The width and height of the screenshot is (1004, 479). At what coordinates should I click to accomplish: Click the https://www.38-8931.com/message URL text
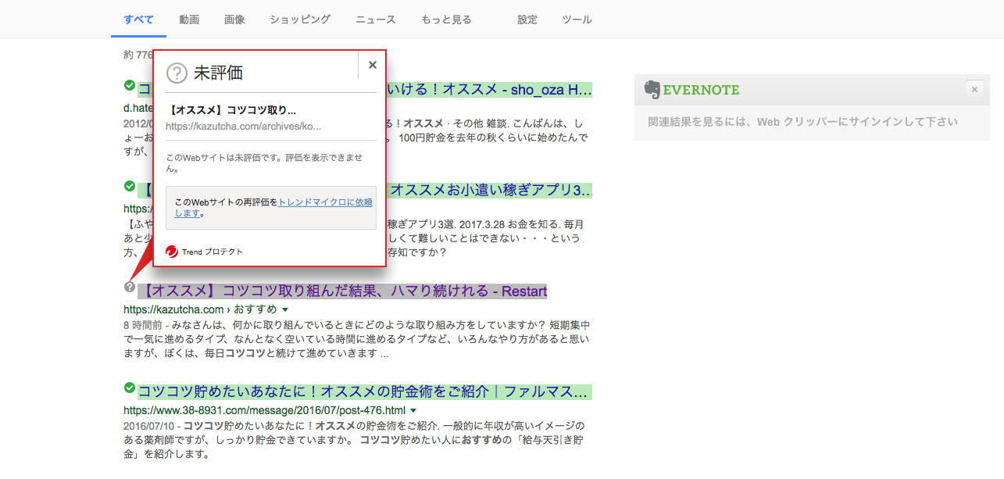(264, 410)
